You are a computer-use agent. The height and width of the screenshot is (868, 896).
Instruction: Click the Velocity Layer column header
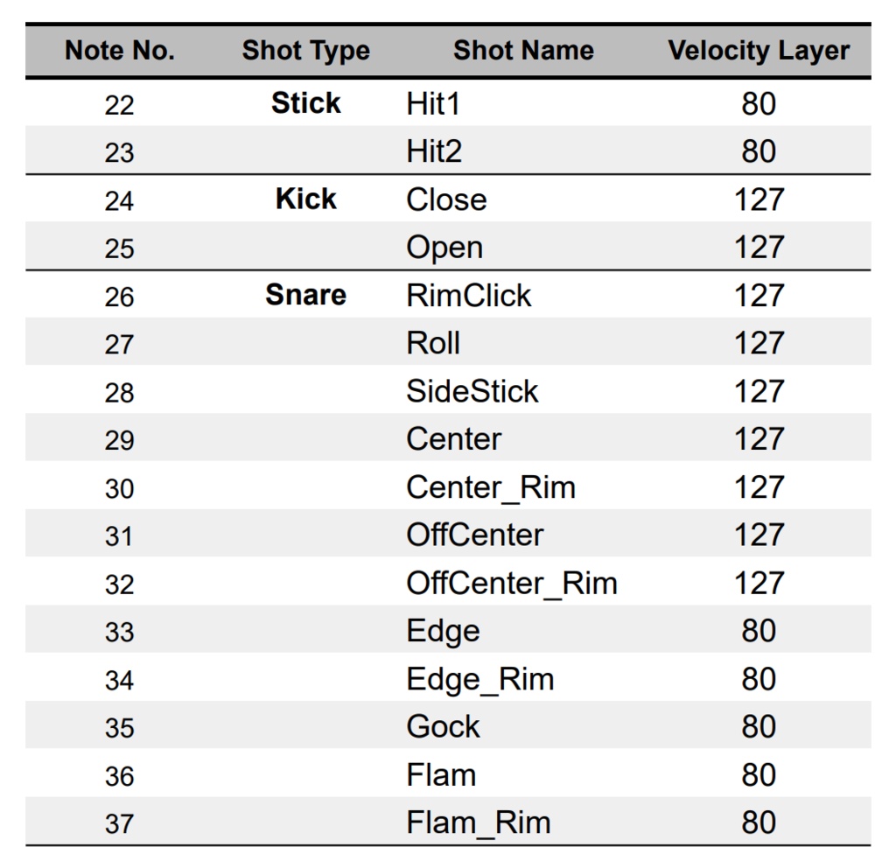759,51
